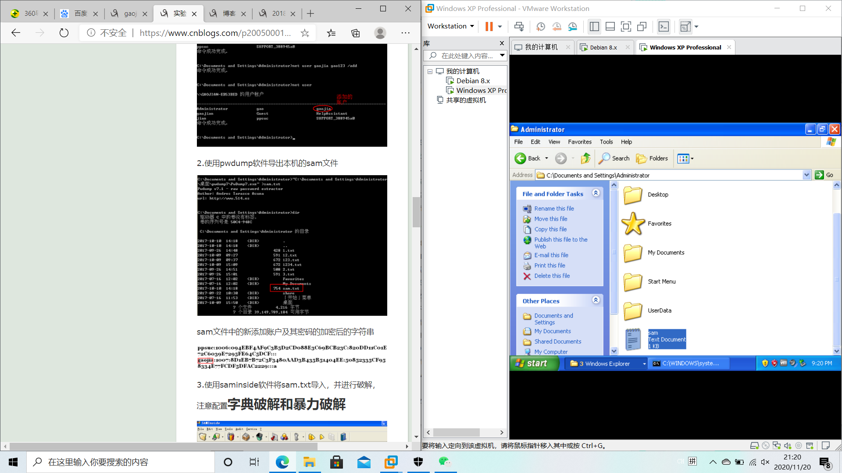Switch to the Debian 8.x tab
842x473 pixels.
(x=603, y=47)
